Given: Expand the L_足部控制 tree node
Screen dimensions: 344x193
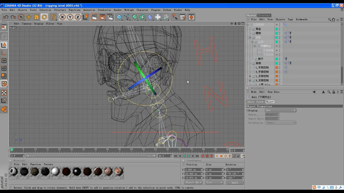Looking at the screenshot, I should [x=250, y=76].
